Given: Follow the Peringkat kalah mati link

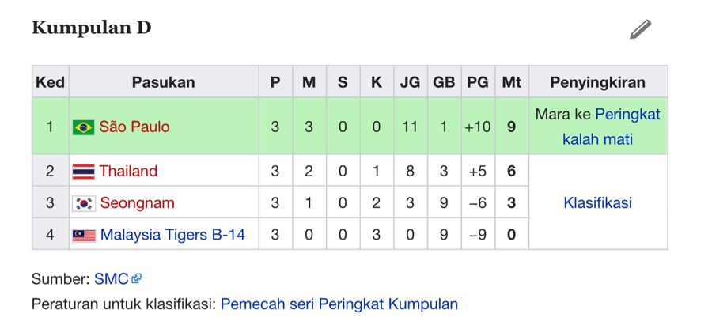Looking at the screenshot, I should pyautogui.click(x=612, y=127).
